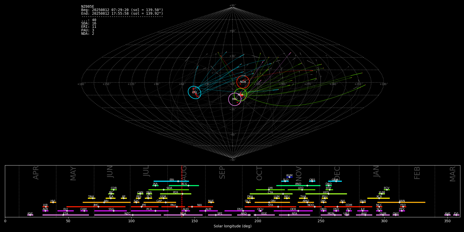This screenshot has width=464, height=232.
Task: Click the 350 tick on the solar longitude axis
Action: 447,221
